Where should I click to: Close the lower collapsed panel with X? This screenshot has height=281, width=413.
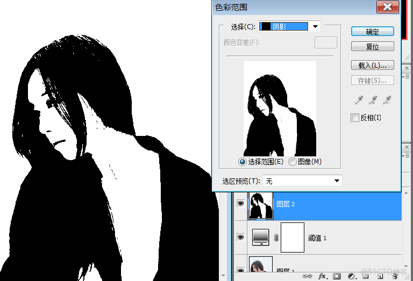(407, 147)
